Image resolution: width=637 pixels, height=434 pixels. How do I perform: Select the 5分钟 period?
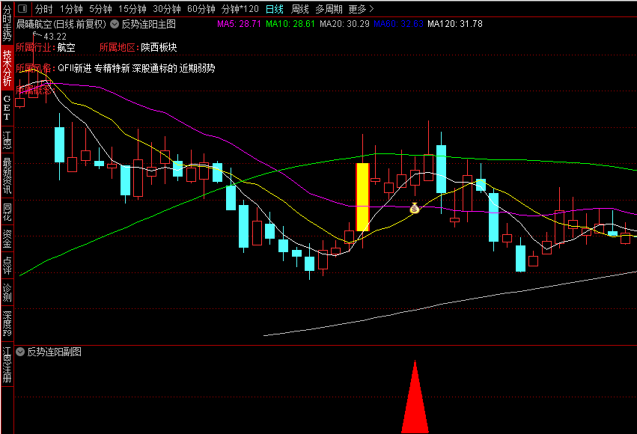pos(100,8)
